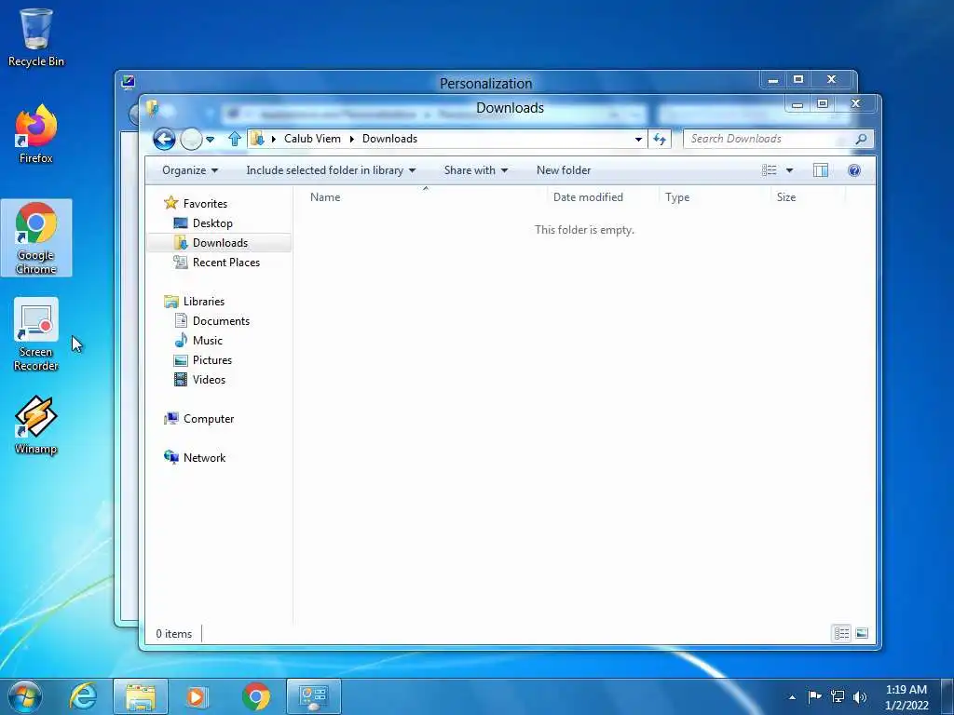Click the Calub Viem breadcrumb
The image size is (954, 715).
(312, 139)
